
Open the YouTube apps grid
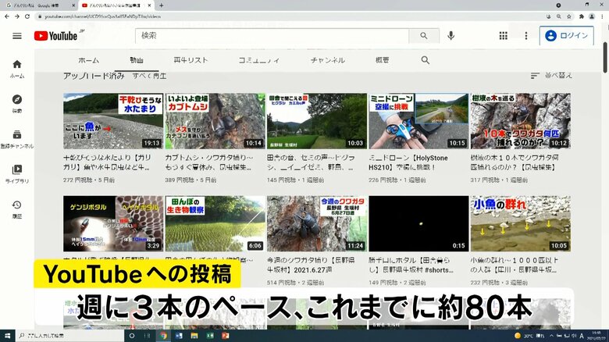click(504, 36)
